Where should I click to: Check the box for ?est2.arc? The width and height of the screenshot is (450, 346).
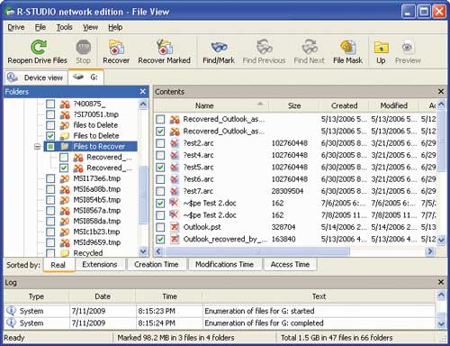click(160, 143)
